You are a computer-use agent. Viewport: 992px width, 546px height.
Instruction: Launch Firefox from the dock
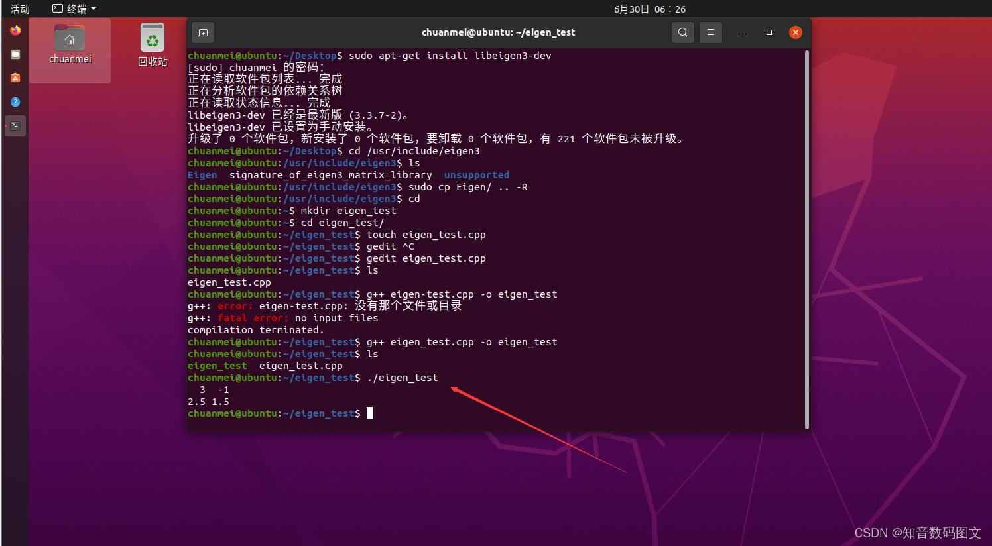(x=15, y=30)
